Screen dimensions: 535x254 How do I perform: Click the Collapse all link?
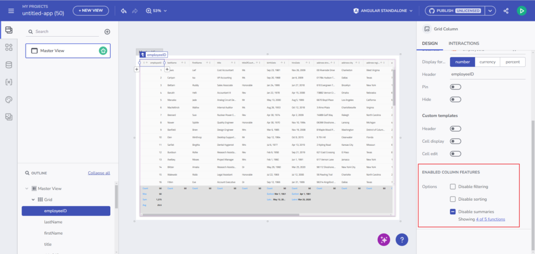tap(99, 173)
